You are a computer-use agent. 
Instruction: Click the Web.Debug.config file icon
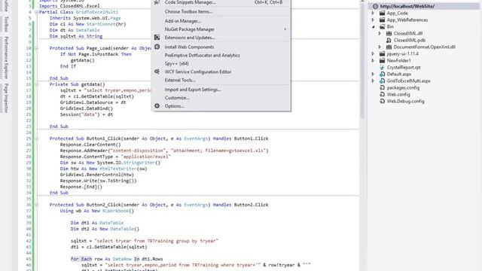click(382, 101)
